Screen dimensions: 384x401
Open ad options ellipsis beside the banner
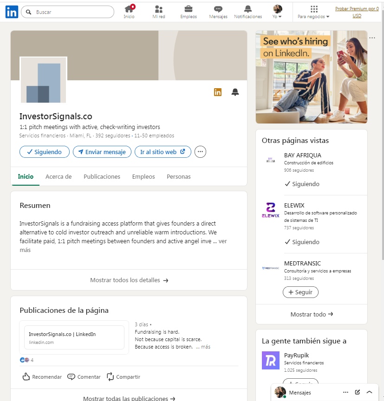[x=372, y=38]
